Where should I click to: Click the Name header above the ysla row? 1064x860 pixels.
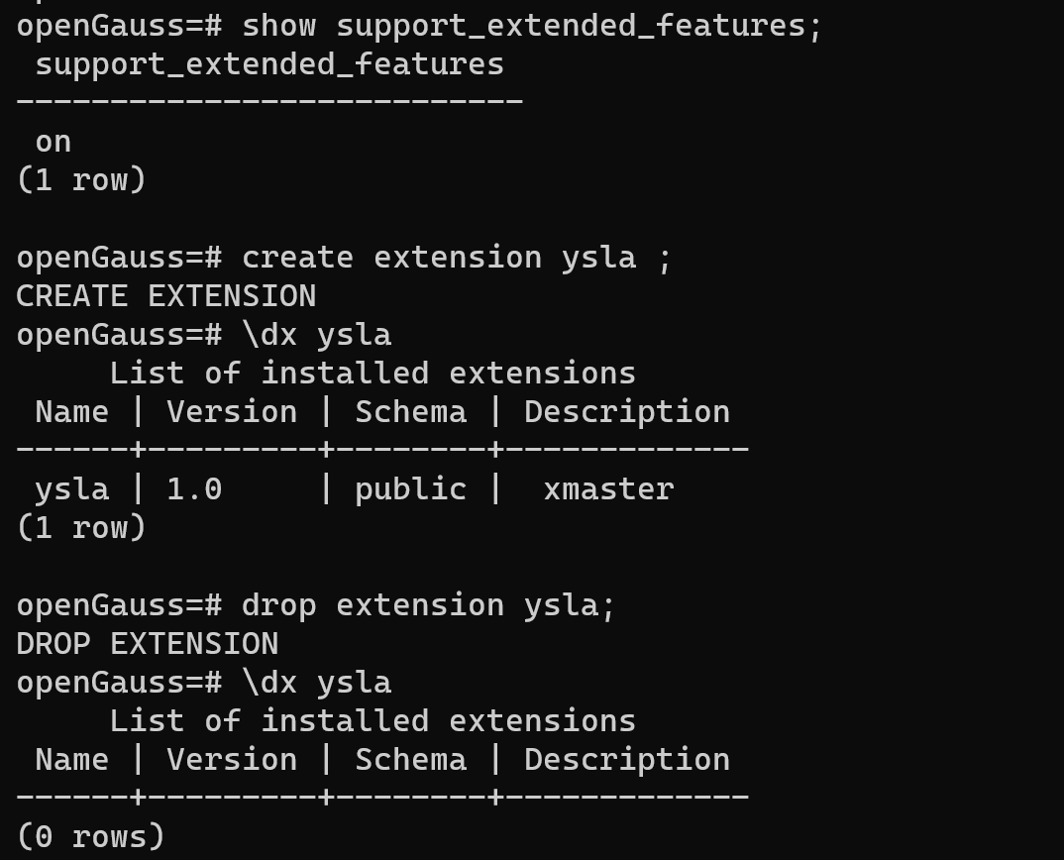tap(71, 412)
